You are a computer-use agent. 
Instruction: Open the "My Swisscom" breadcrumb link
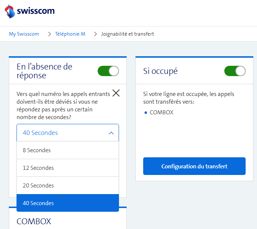[24, 34]
